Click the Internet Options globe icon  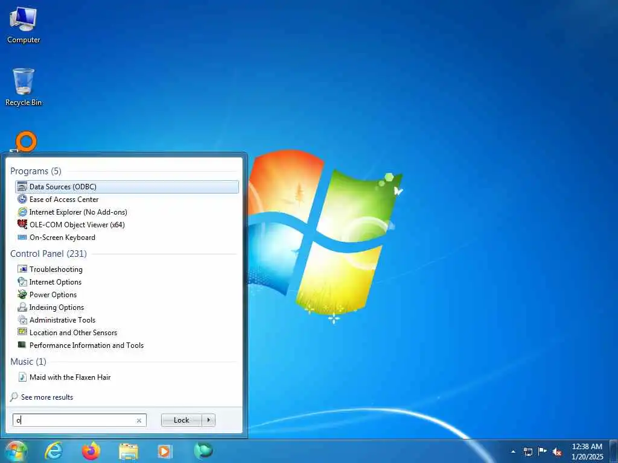tap(22, 282)
